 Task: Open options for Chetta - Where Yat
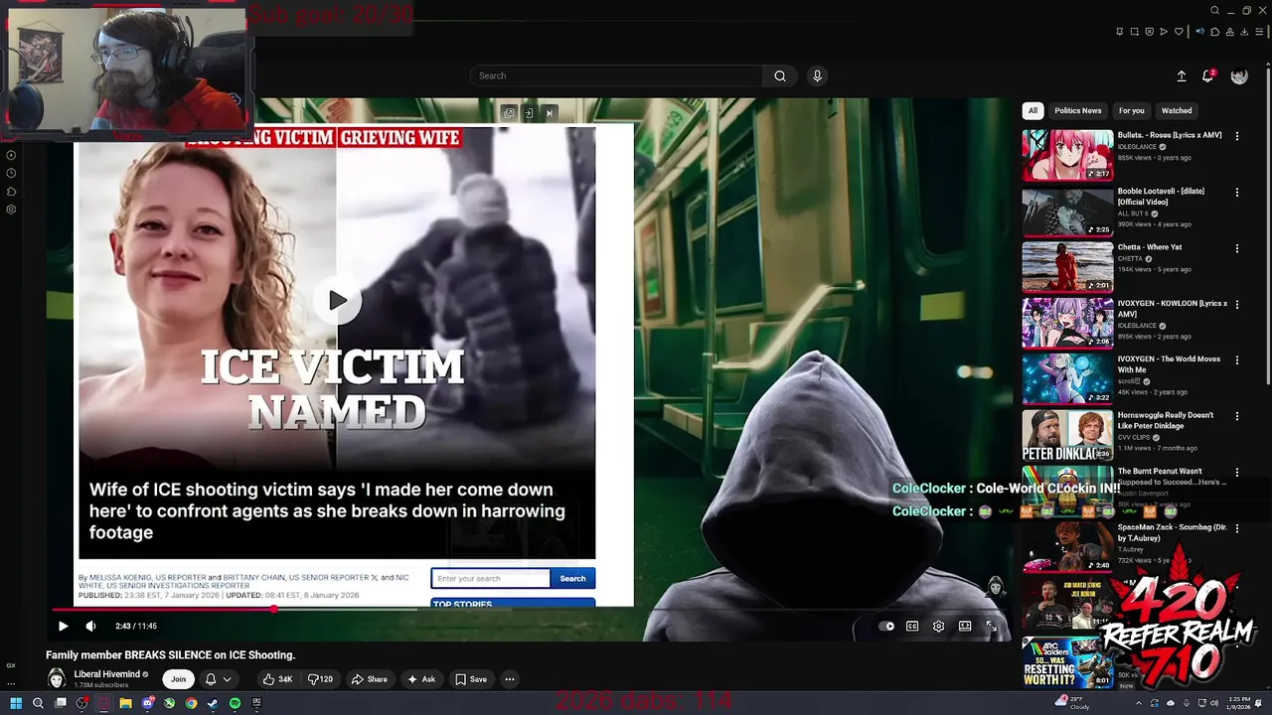click(x=1237, y=248)
